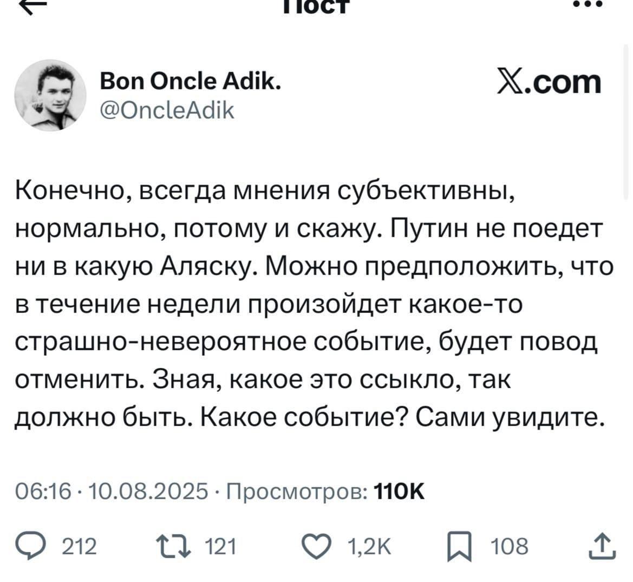Open Bon Oncle Adik profile picture
The width and height of the screenshot is (633, 582).
tap(50, 95)
